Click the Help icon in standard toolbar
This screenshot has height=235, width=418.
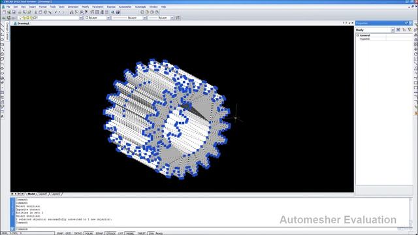[x=118, y=12]
